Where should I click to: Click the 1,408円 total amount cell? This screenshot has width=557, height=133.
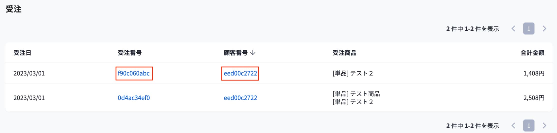[x=534, y=73]
